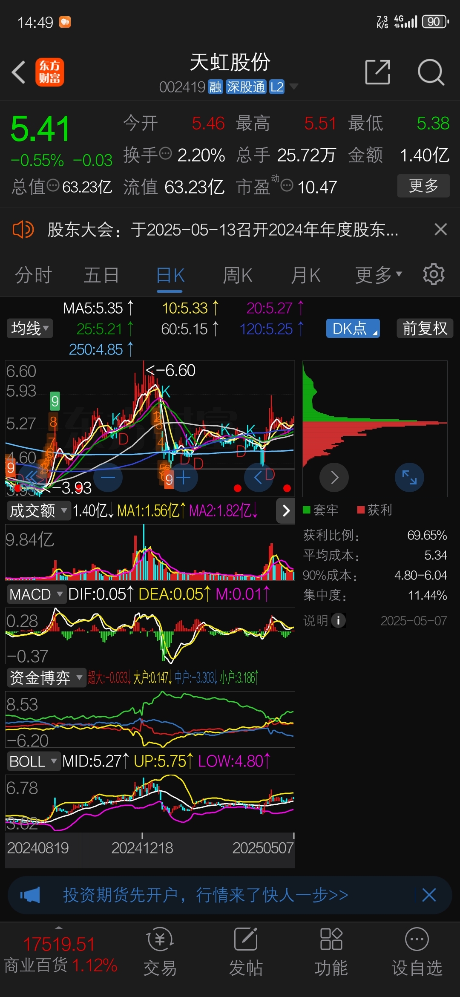Tap the BOLL sub-chart

coord(150,803)
